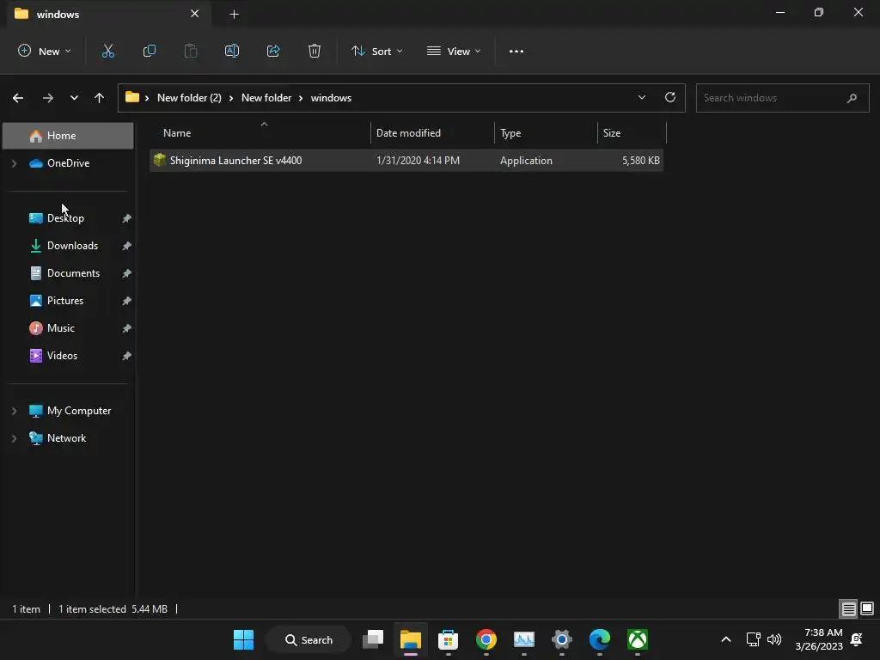Open the Windows Start menu

click(x=243, y=639)
